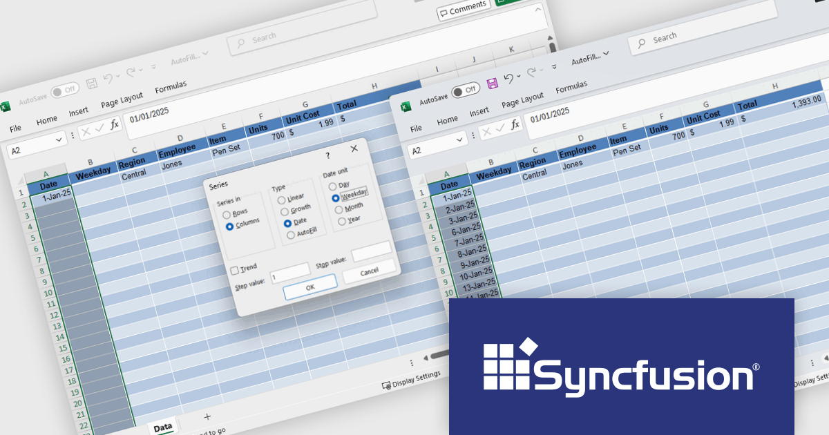
Task: Open the Undo history dropdown in the right window
Action: (x=519, y=77)
